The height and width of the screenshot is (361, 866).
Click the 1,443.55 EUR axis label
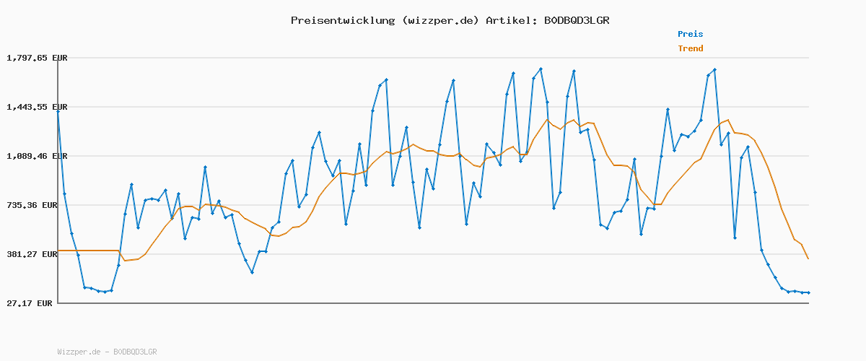click(x=37, y=107)
